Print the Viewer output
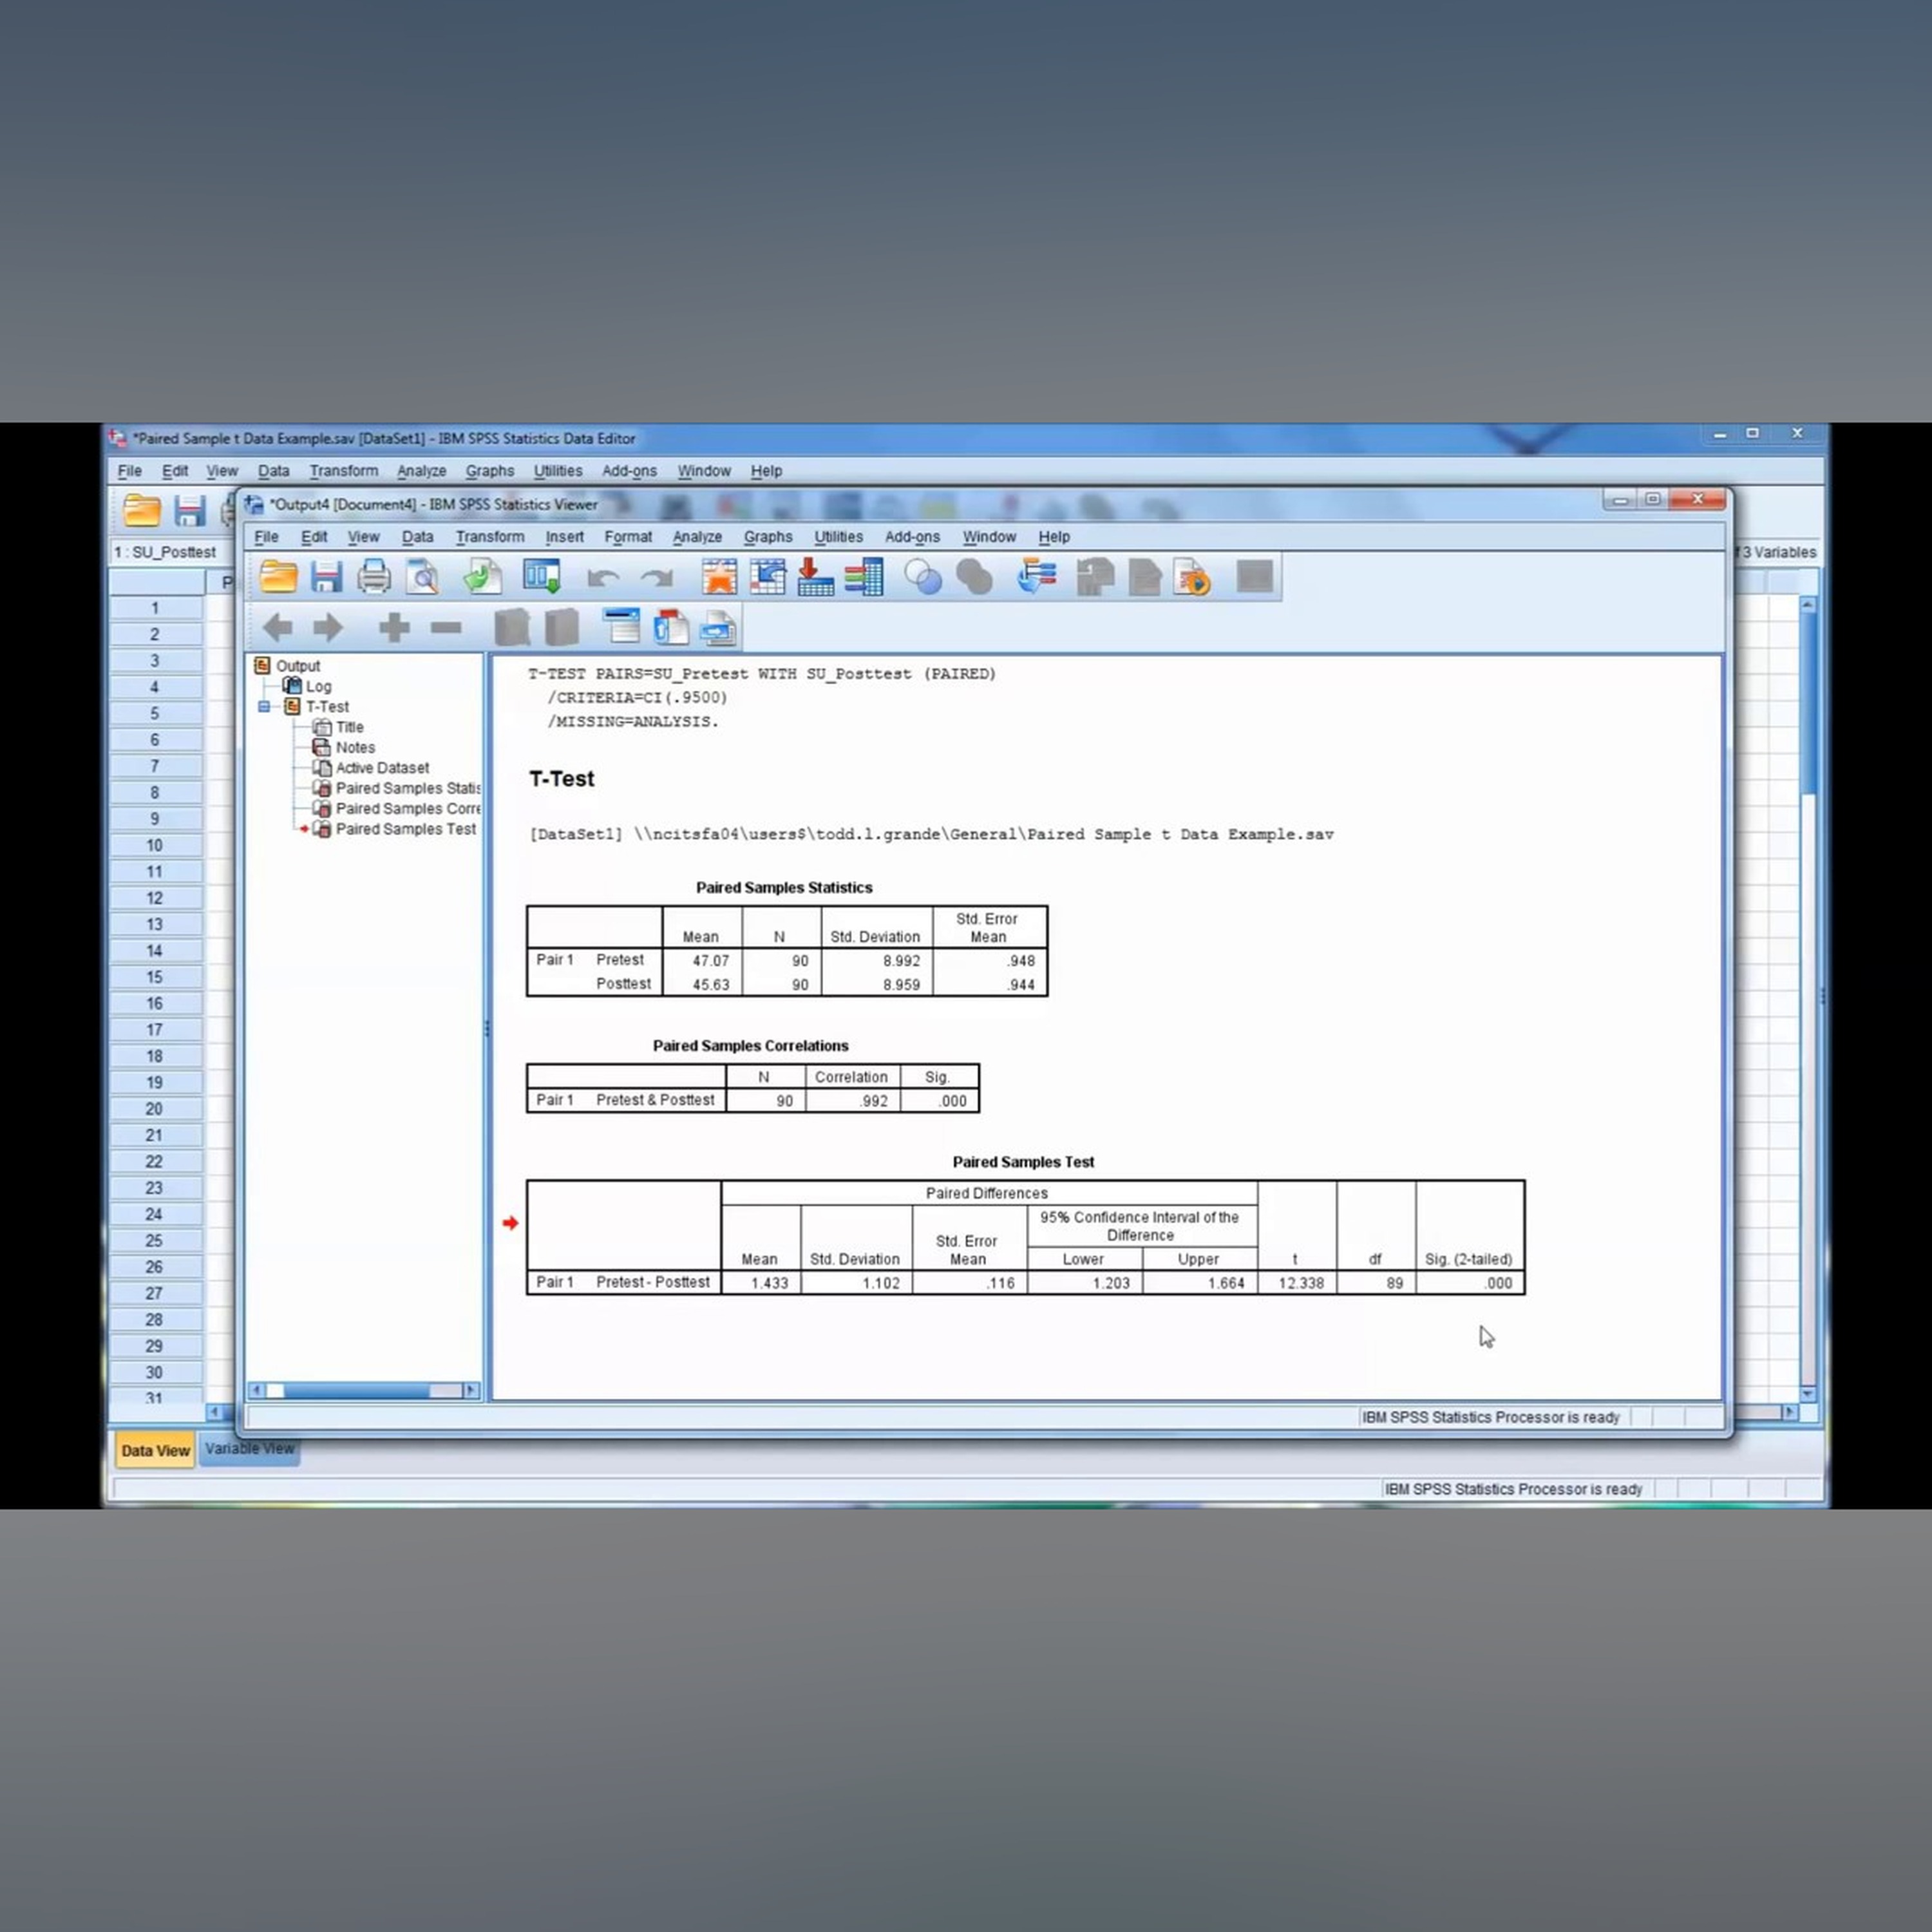Viewport: 1932px width, 1932px height. click(x=374, y=577)
